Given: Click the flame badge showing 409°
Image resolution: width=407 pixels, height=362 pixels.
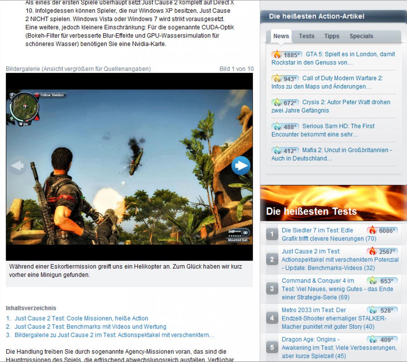Looking at the screenshot, I should point(382,339).
